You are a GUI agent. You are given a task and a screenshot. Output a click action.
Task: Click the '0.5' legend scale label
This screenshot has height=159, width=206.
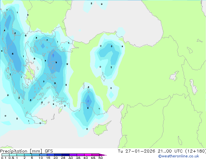[11, 158]
